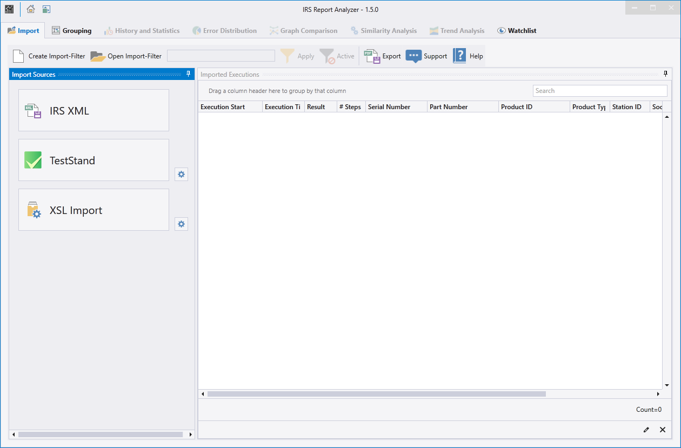Open the Watchlist tab

pos(517,31)
